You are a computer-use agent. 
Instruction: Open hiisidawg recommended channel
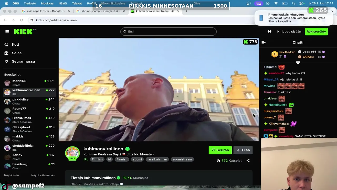pyautogui.click(x=29, y=166)
